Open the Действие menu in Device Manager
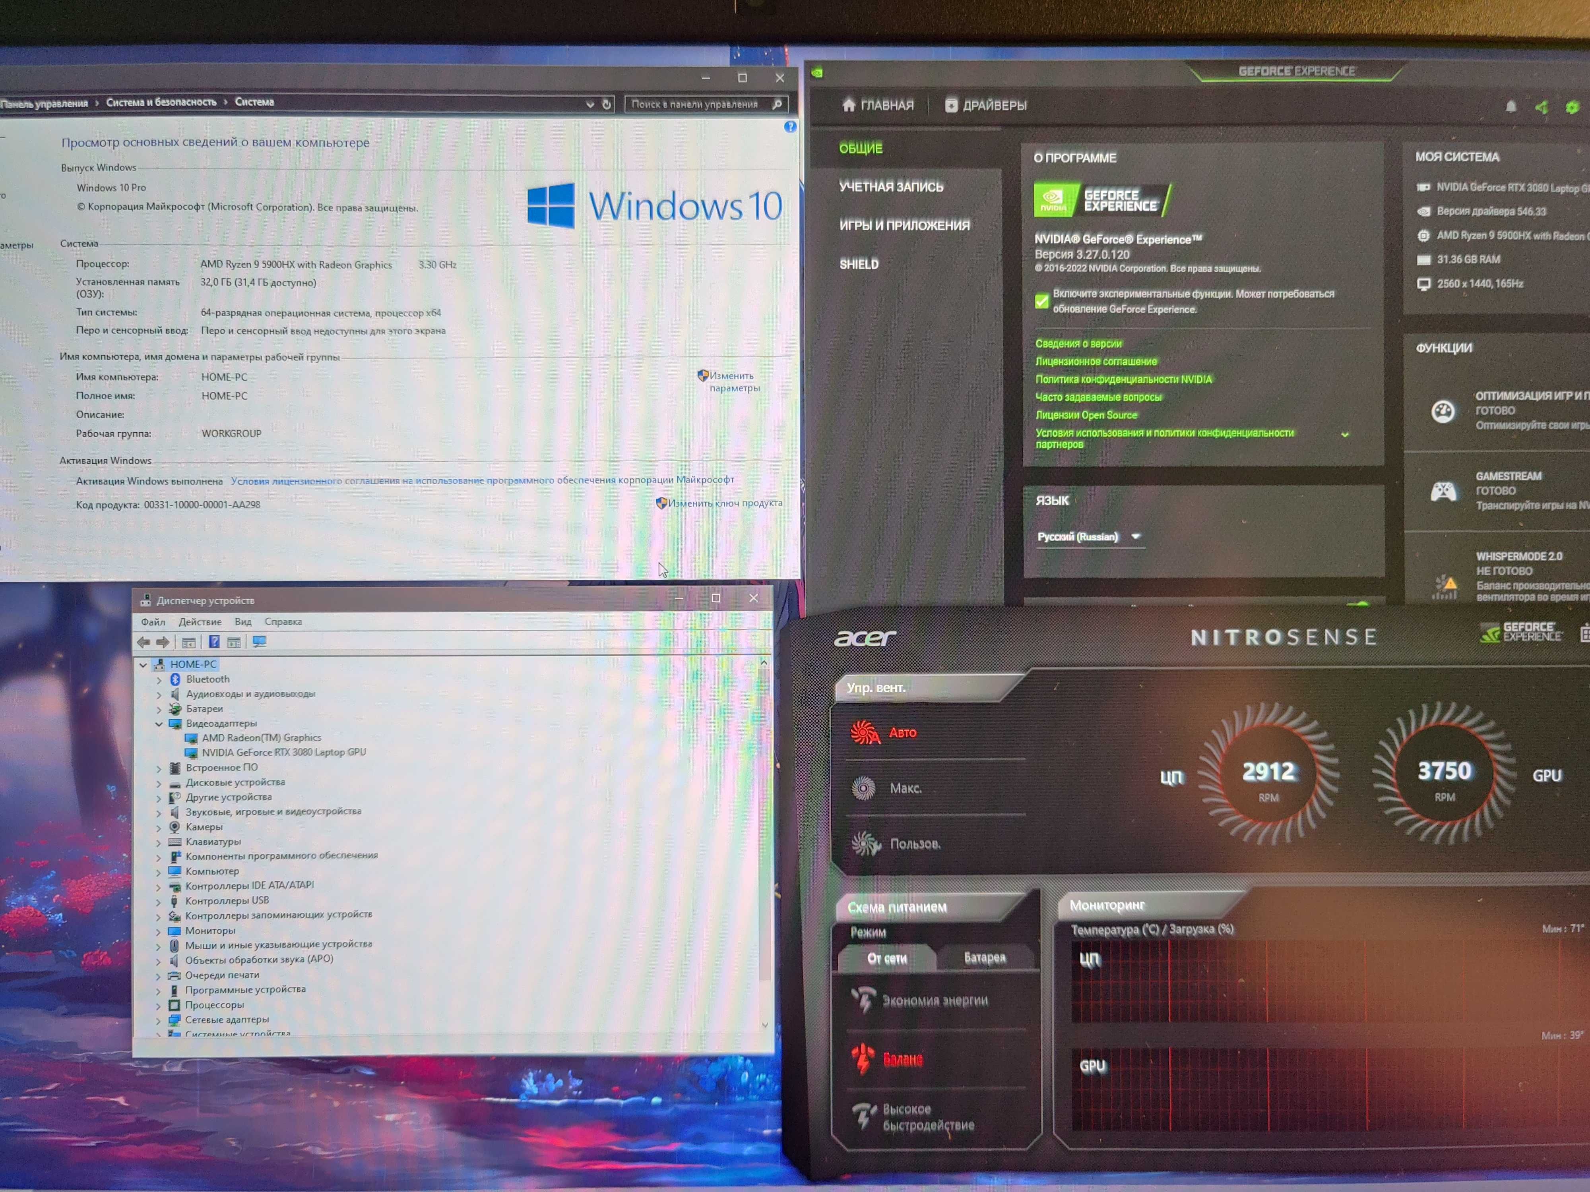The height and width of the screenshot is (1192, 1590). pos(200,621)
